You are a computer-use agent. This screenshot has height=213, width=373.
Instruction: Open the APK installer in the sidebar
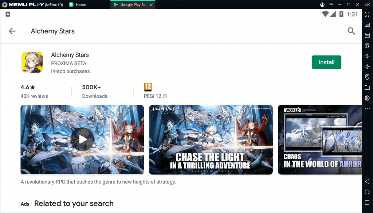[x=367, y=35]
